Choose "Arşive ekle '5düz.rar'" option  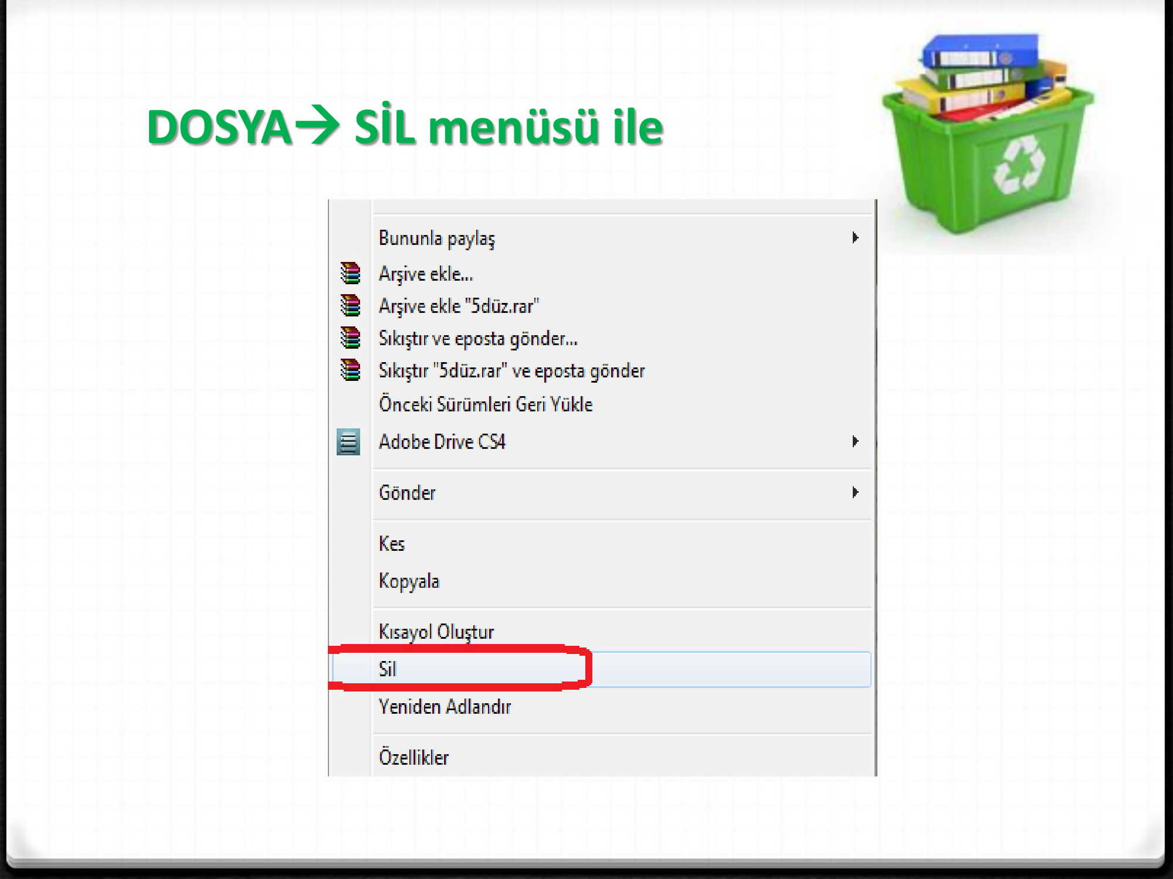[459, 306]
